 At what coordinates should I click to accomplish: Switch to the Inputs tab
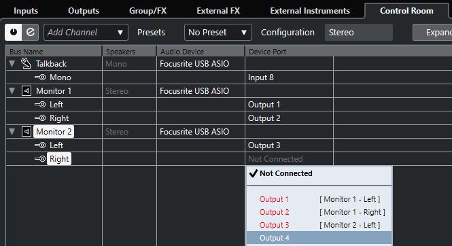pyautogui.click(x=26, y=11)
